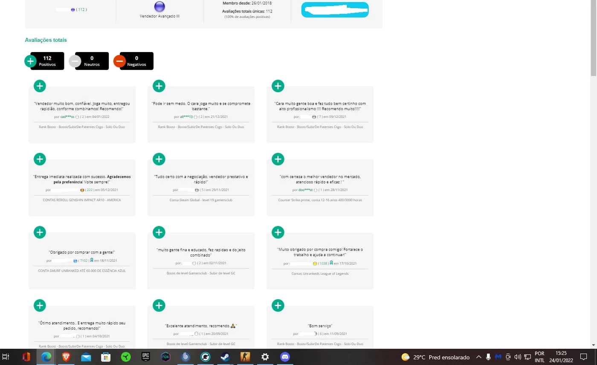Open Microsoft Store from the taskbar

pyautogui.click(x=106, y=357)
